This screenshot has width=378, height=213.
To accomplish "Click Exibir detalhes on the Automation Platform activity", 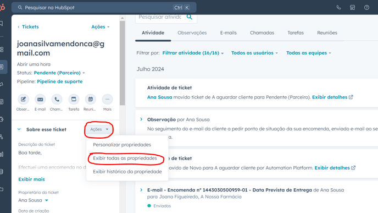I will tap(332, 168).
